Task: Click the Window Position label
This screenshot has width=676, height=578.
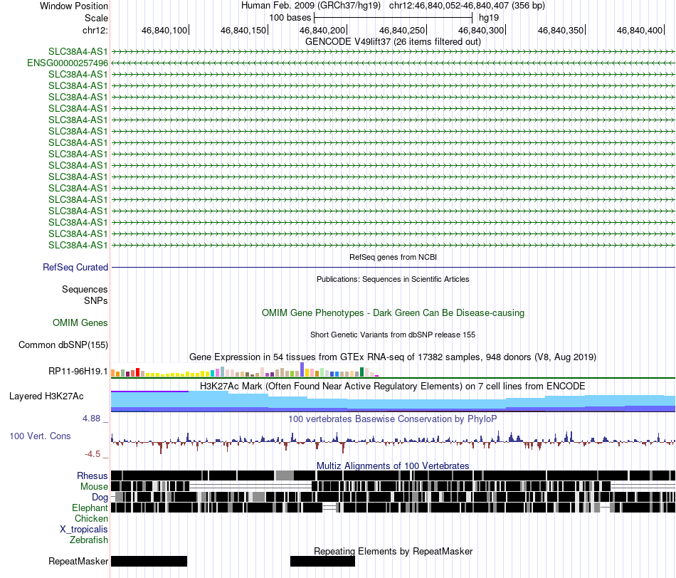Action: click(74, 6)
